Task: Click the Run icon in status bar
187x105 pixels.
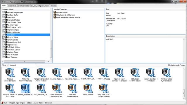Action: [x=2, y=103]
